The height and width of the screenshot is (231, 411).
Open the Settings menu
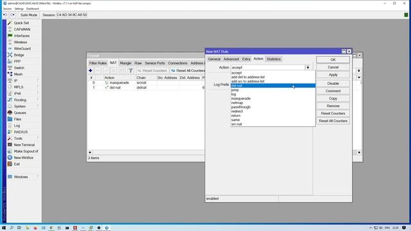19,8
